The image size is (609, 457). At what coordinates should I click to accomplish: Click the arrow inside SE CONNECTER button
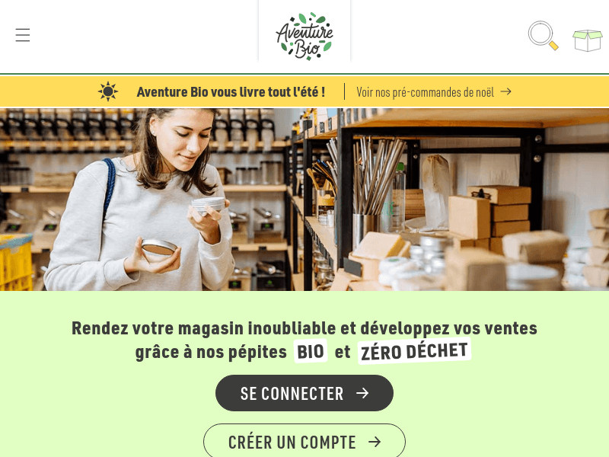362,393
